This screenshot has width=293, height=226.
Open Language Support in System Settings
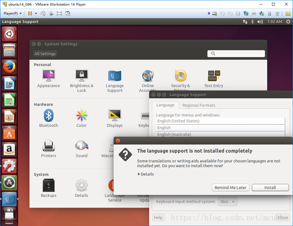(x=115, y=81)
